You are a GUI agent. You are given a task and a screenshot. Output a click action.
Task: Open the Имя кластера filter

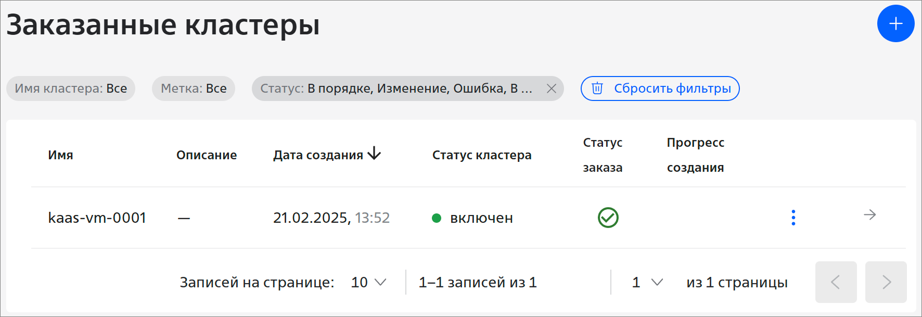click(71, 88)
